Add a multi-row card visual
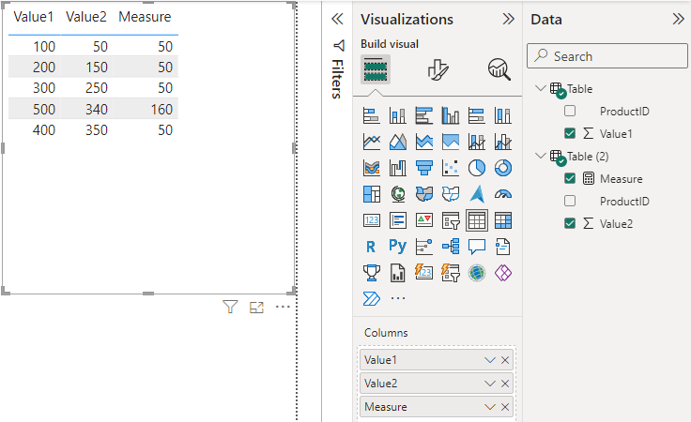The height and width of the screenshot is (422, 691). [x=397, y=220]
